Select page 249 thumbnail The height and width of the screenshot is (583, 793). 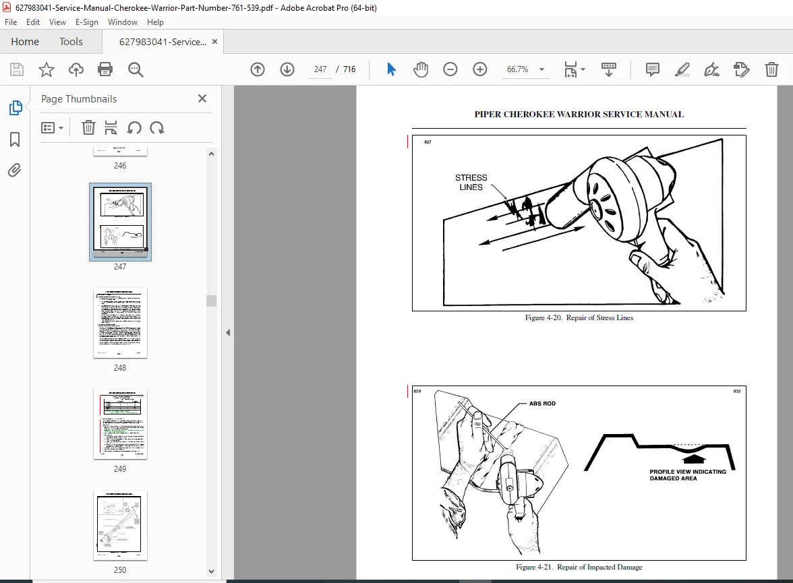(120, 425)
